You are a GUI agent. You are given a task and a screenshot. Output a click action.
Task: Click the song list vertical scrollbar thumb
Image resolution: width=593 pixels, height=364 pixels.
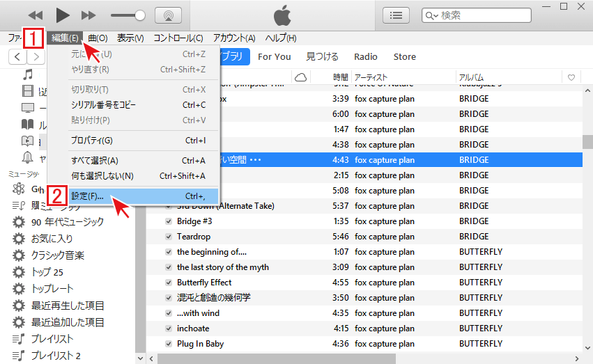point(587,142)
